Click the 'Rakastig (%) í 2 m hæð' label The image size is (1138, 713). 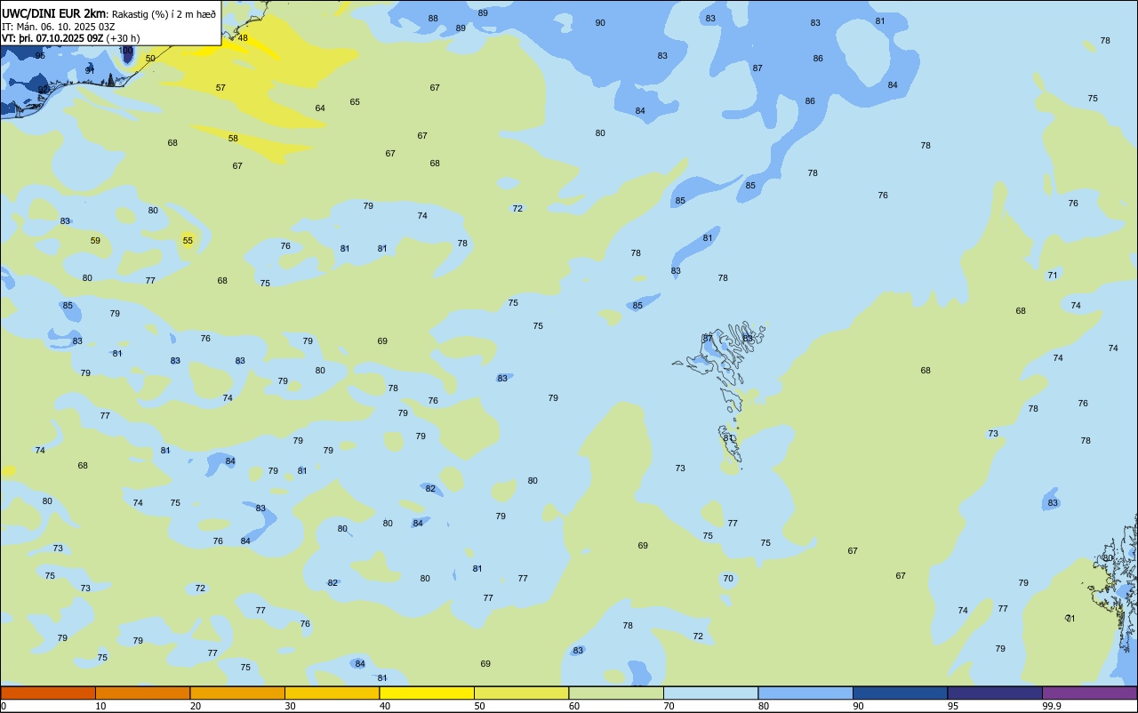[x=164, y=14]
